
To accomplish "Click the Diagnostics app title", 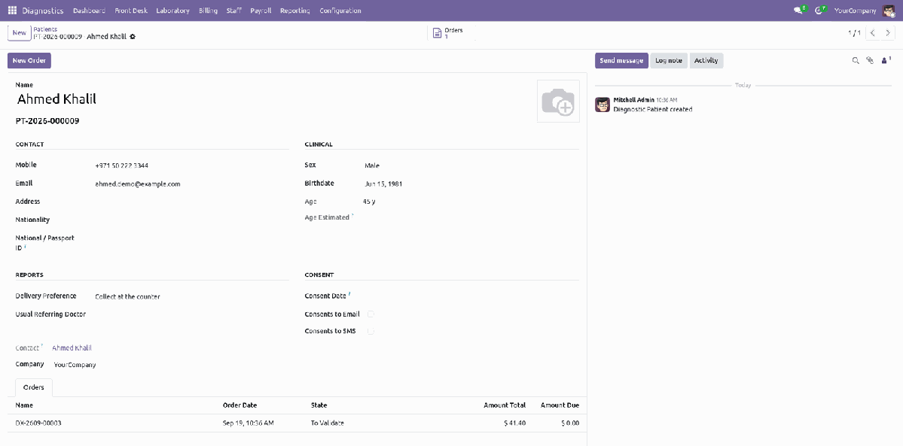I will point(43,11).
